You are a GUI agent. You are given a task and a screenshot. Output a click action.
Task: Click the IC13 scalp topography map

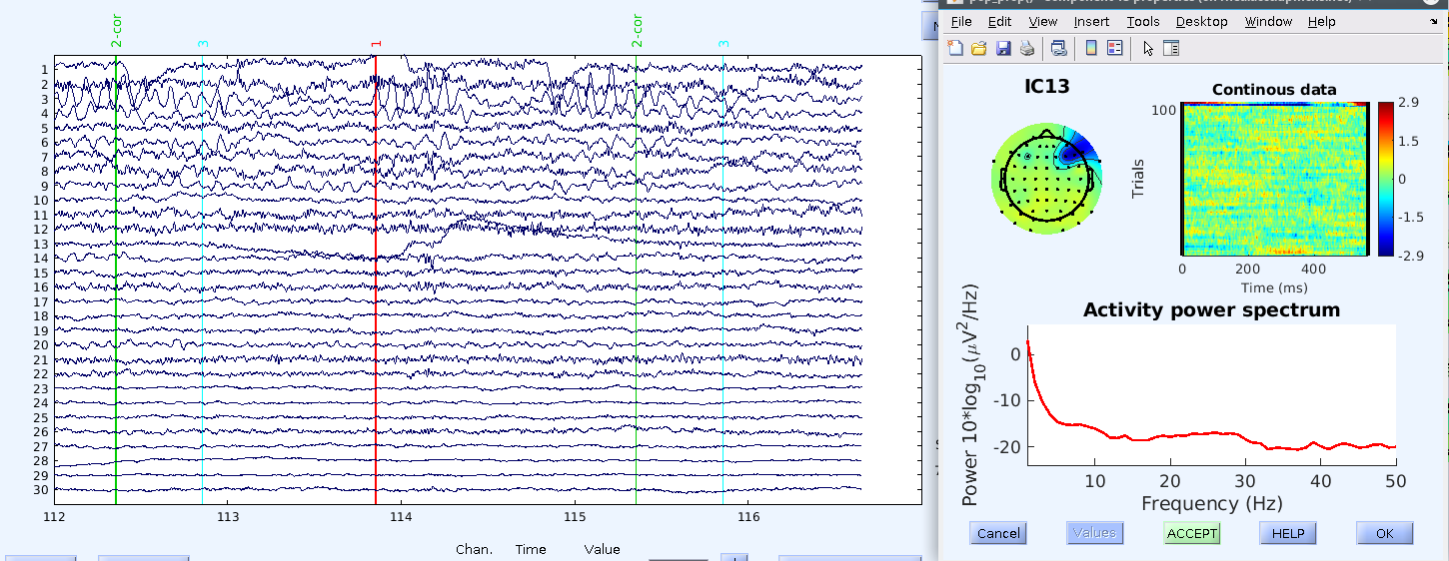(1045, 179)
